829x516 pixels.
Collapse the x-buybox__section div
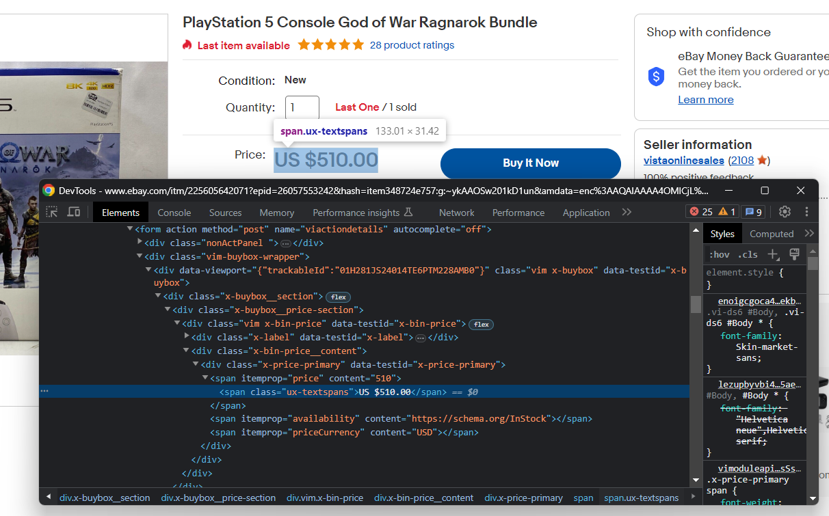coord(158,297)
